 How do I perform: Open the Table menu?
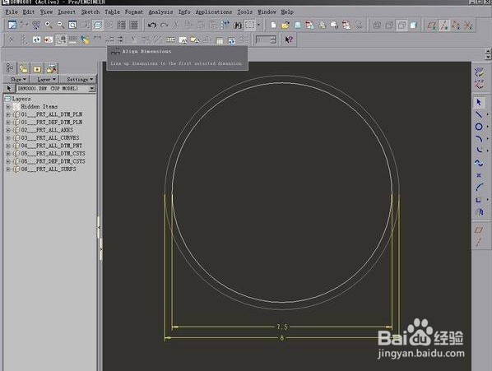[x=113, y=12]
